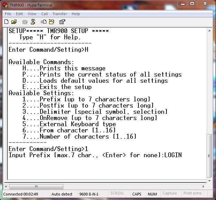
Task: Click the '2....Postfix' setting line
Action: [88, 106]
